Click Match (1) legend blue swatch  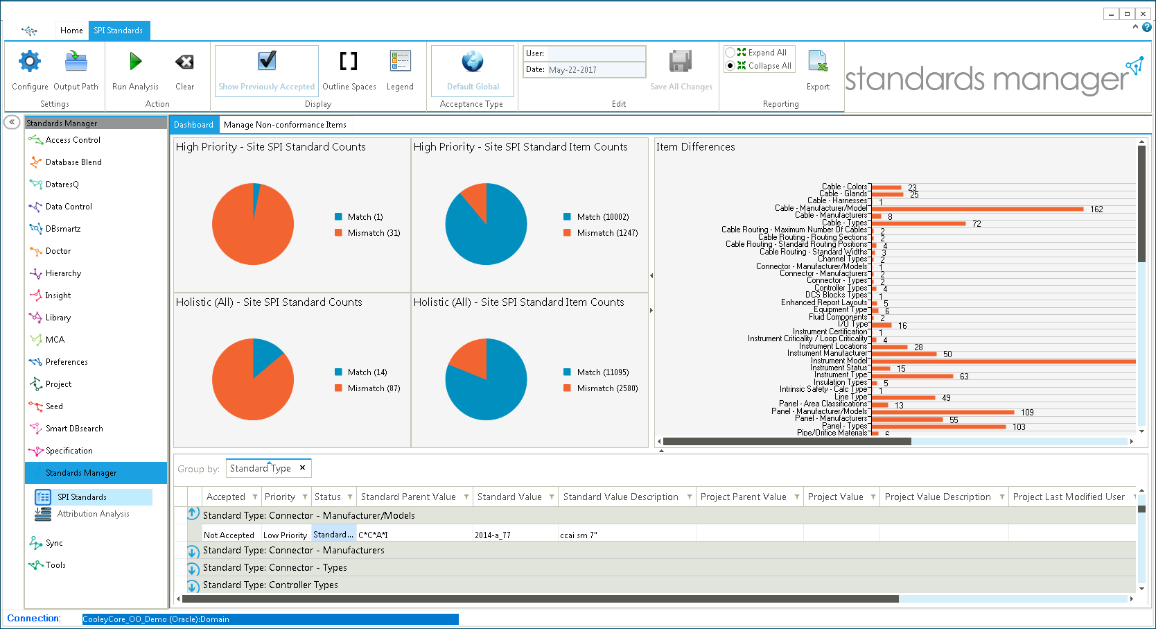pyautogui.click(x=338, y=217)
